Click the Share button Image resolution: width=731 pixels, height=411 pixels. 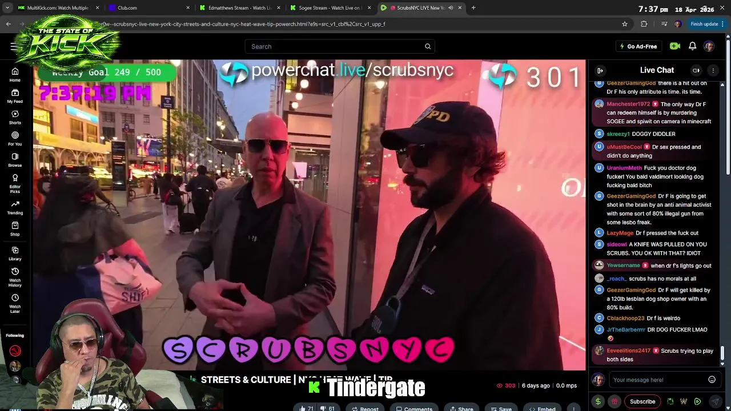coord(461,408)
